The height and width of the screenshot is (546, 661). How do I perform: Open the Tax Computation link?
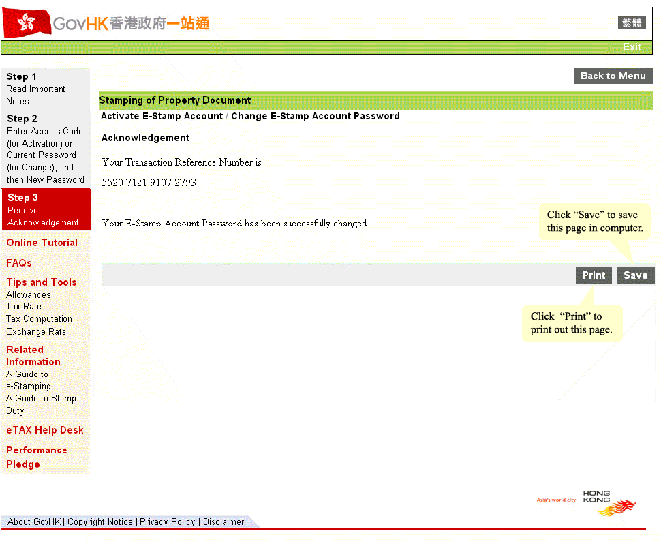(x=39, y=319)
